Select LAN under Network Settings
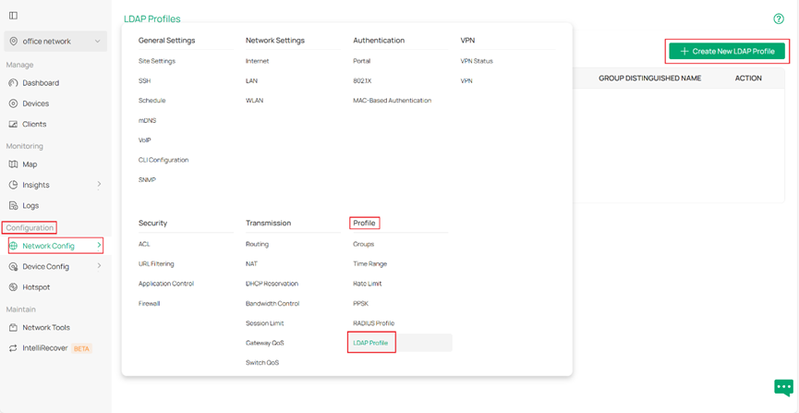 (x=251, y=80)
